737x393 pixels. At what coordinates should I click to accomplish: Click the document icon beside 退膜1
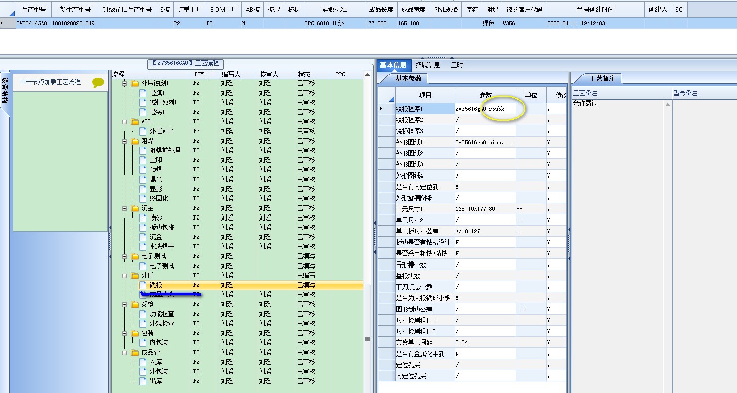pos(143,93)
